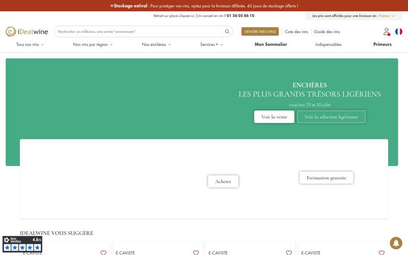Favorite the first E-CAVISTE card heart
408x255 pixels.
[103, 252]
